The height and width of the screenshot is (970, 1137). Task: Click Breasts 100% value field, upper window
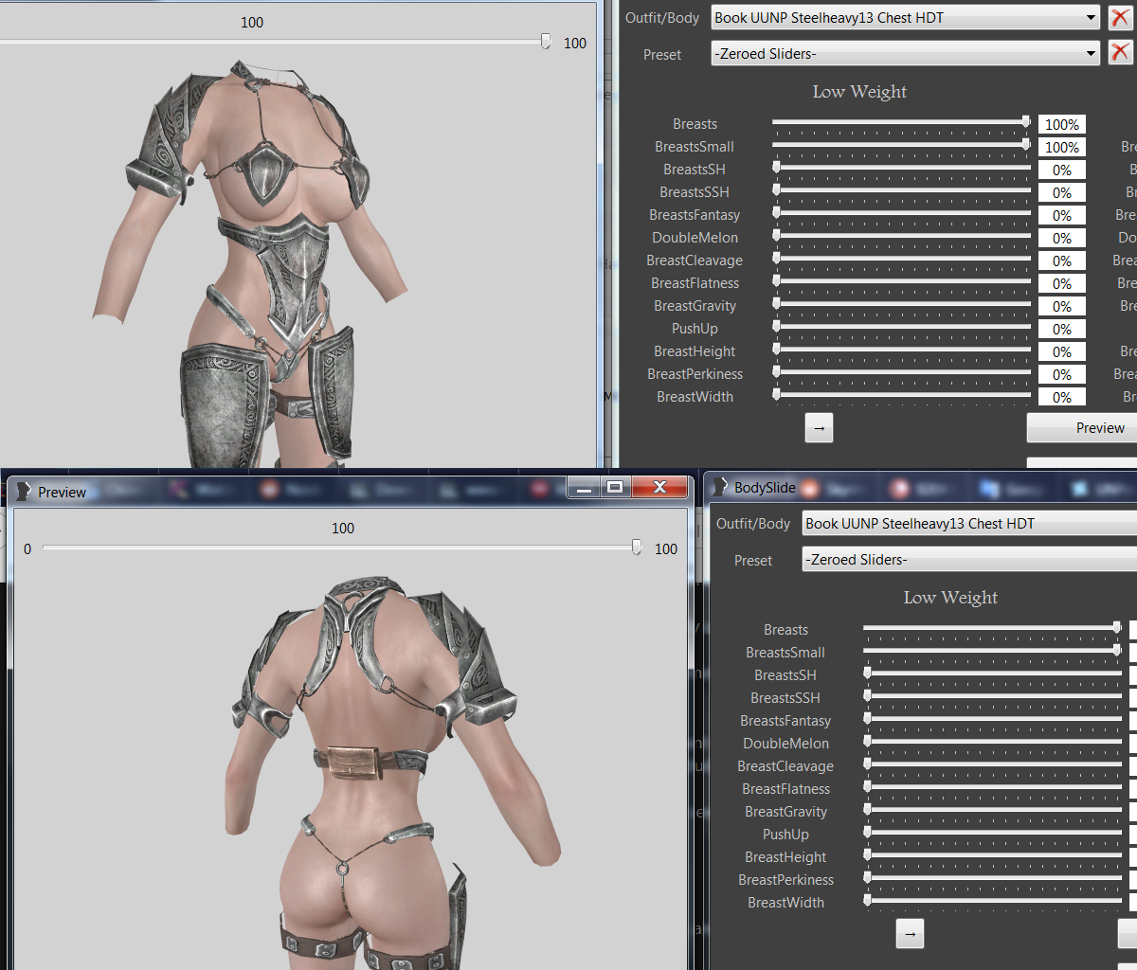1062,124
